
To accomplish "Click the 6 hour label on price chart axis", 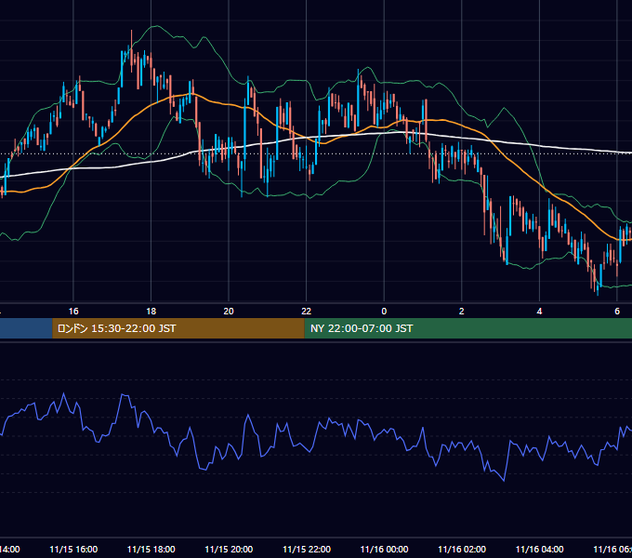I will tap(617, 312).
